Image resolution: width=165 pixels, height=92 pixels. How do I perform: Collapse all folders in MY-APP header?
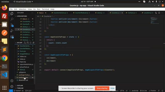(34, 43)
